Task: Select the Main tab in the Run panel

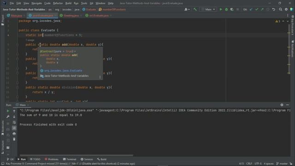Action: pyautogui.click(x=23, y=105)
